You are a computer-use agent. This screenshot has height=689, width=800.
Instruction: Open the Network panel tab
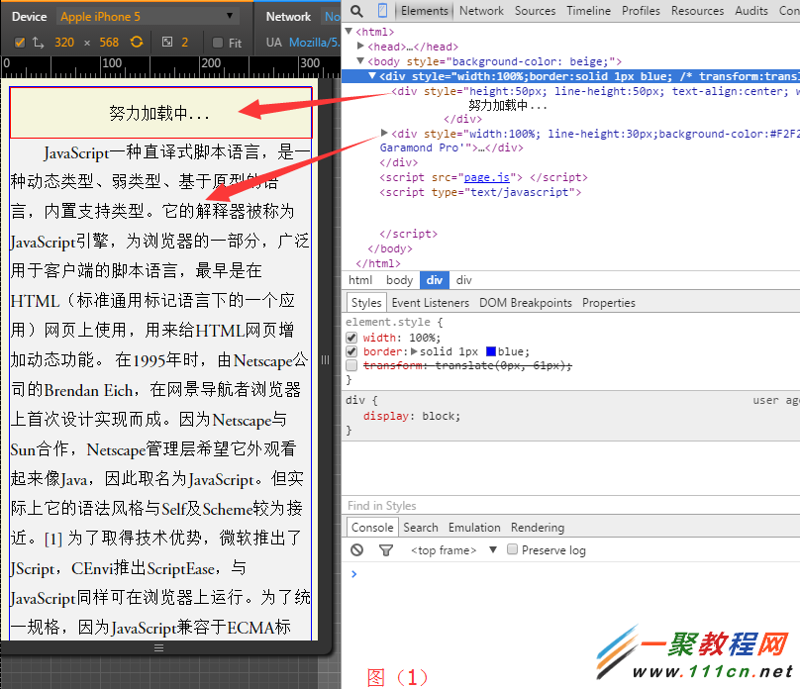pos(481,11)
